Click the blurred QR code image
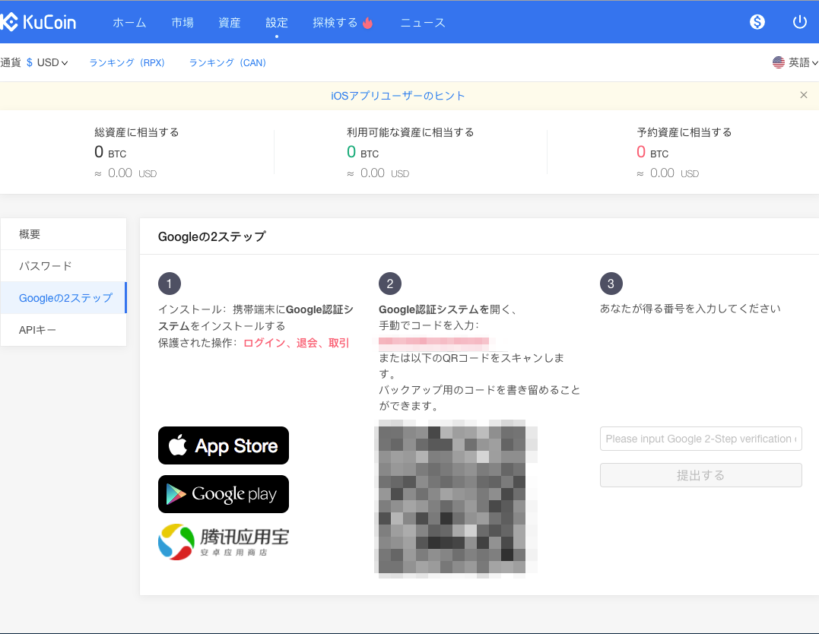The image size is (819, 634). (x=456, y=499)
